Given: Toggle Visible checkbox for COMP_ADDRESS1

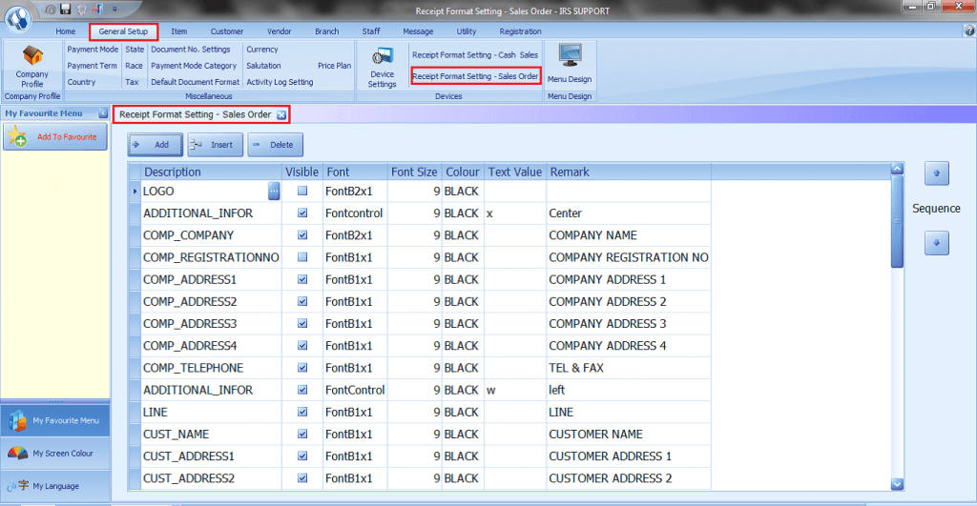Looking at the screenshot, I should [x=302, y=279].
